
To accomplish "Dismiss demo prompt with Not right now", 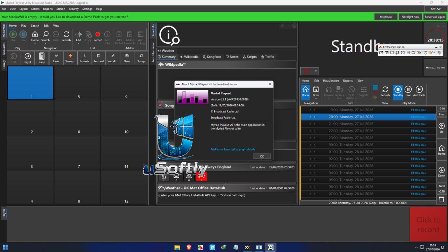I will coord(410,17).
